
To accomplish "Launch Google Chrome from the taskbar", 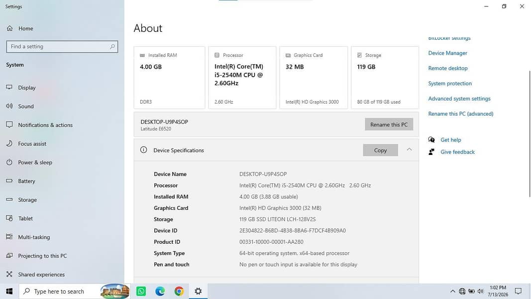I will pos(179,291).
